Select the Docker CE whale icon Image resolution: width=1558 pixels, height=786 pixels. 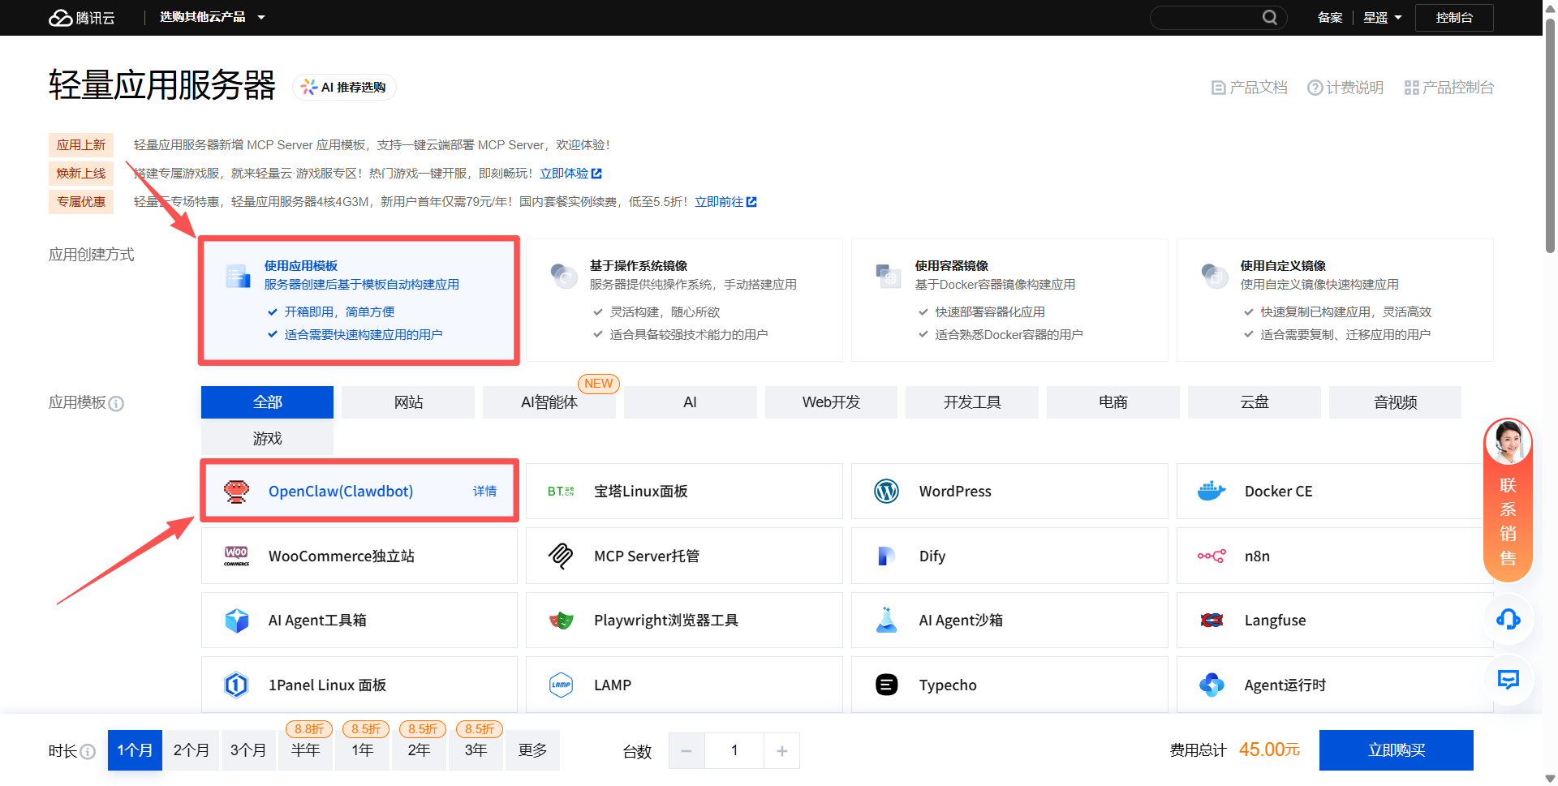click(1212, 492)
